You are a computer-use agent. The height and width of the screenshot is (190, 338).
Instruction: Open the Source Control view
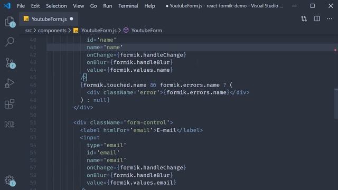[x=10, y=63]
